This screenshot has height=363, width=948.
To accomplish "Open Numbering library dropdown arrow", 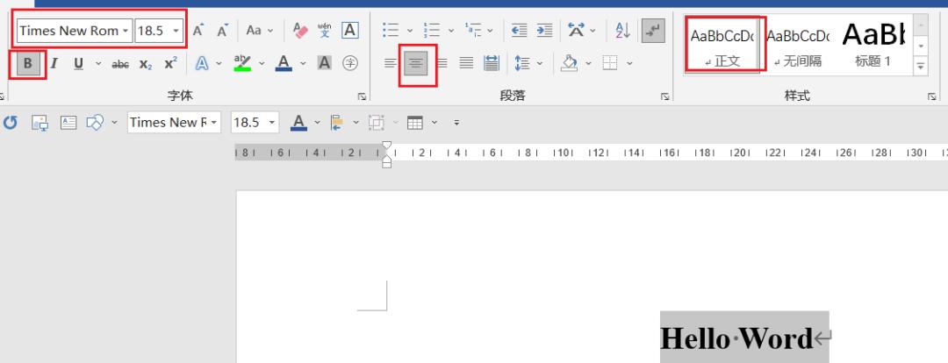I will (450, 30).
